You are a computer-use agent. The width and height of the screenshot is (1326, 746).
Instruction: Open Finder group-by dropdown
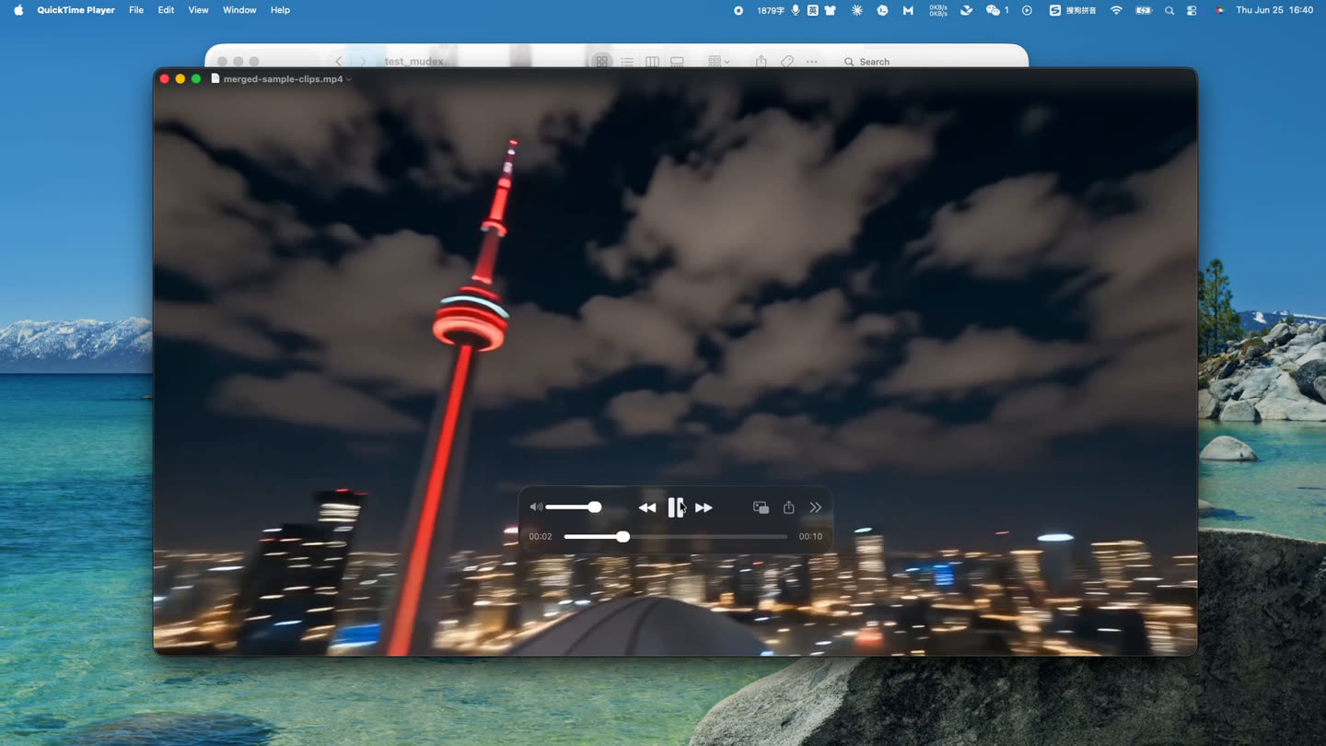point(718,62)
